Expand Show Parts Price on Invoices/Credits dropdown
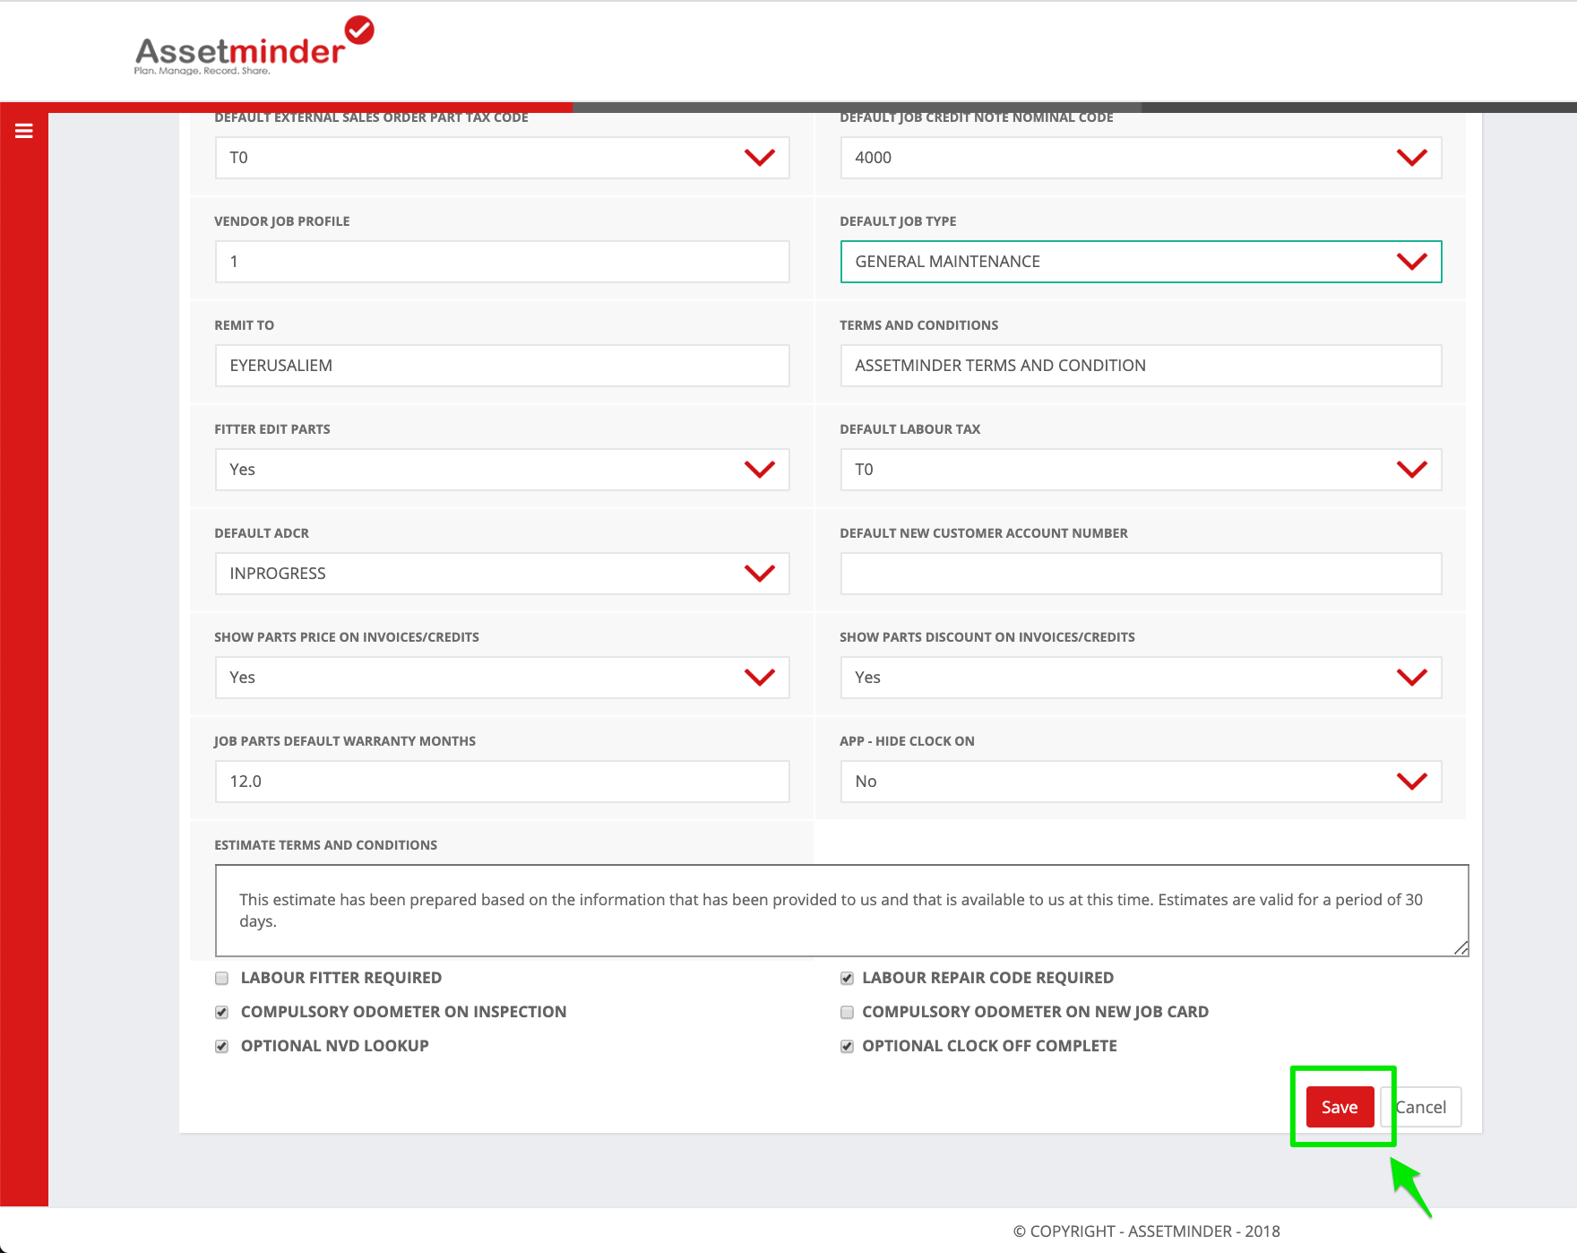The height and width of the screenshot is (1253, 1577). [x=502, y=678]
